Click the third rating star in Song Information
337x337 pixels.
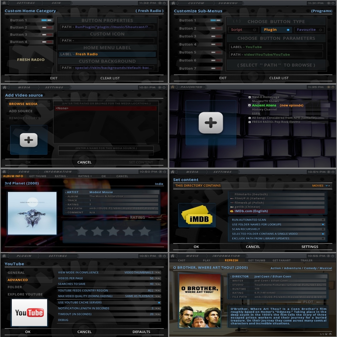pos(113,231)
